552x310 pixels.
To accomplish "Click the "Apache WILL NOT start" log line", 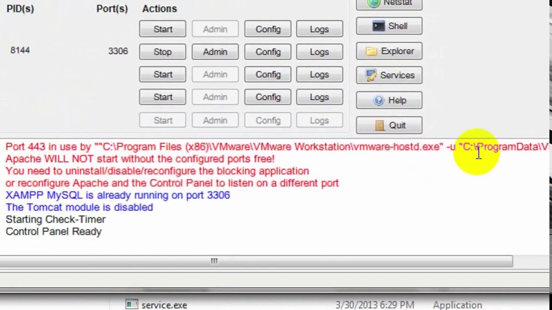I will tap(140, 159).
